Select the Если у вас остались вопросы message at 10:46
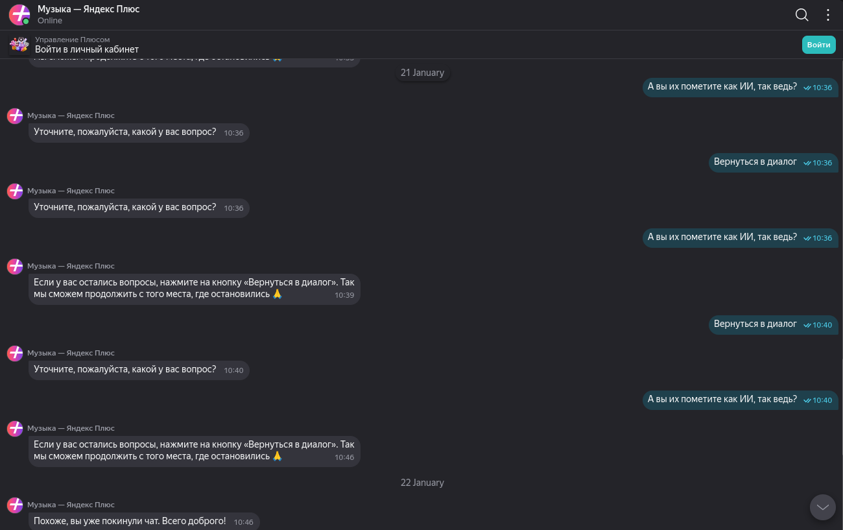 194,451
